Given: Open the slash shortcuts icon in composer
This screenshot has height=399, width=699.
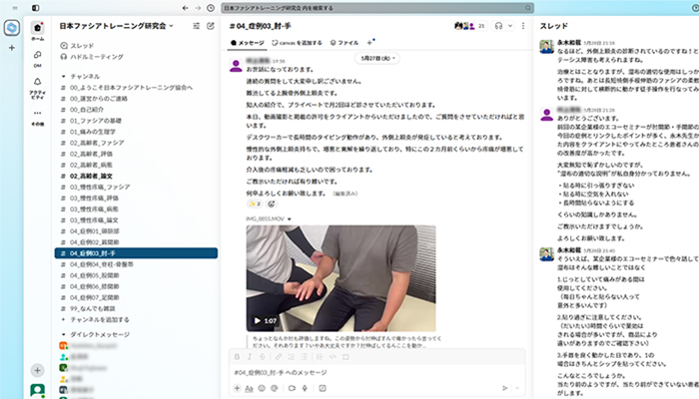Looking at the screenshot, I should click(323, 388).
